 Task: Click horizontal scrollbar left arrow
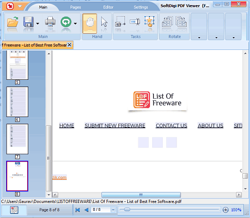tap(55, 195)
